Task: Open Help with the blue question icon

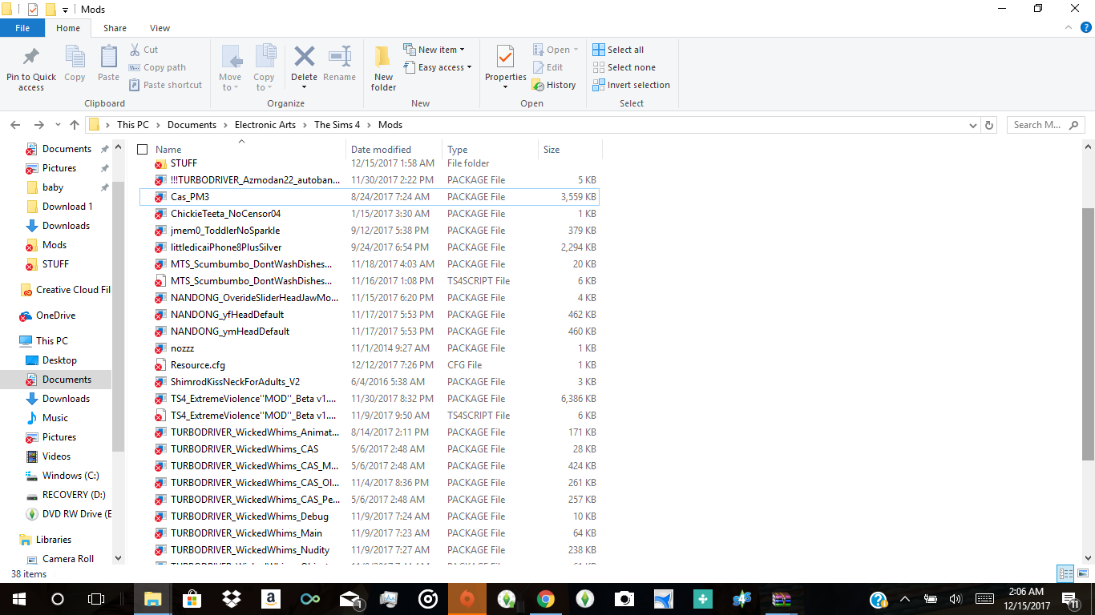Action: pyautogui.click(x=1085, y=27)
